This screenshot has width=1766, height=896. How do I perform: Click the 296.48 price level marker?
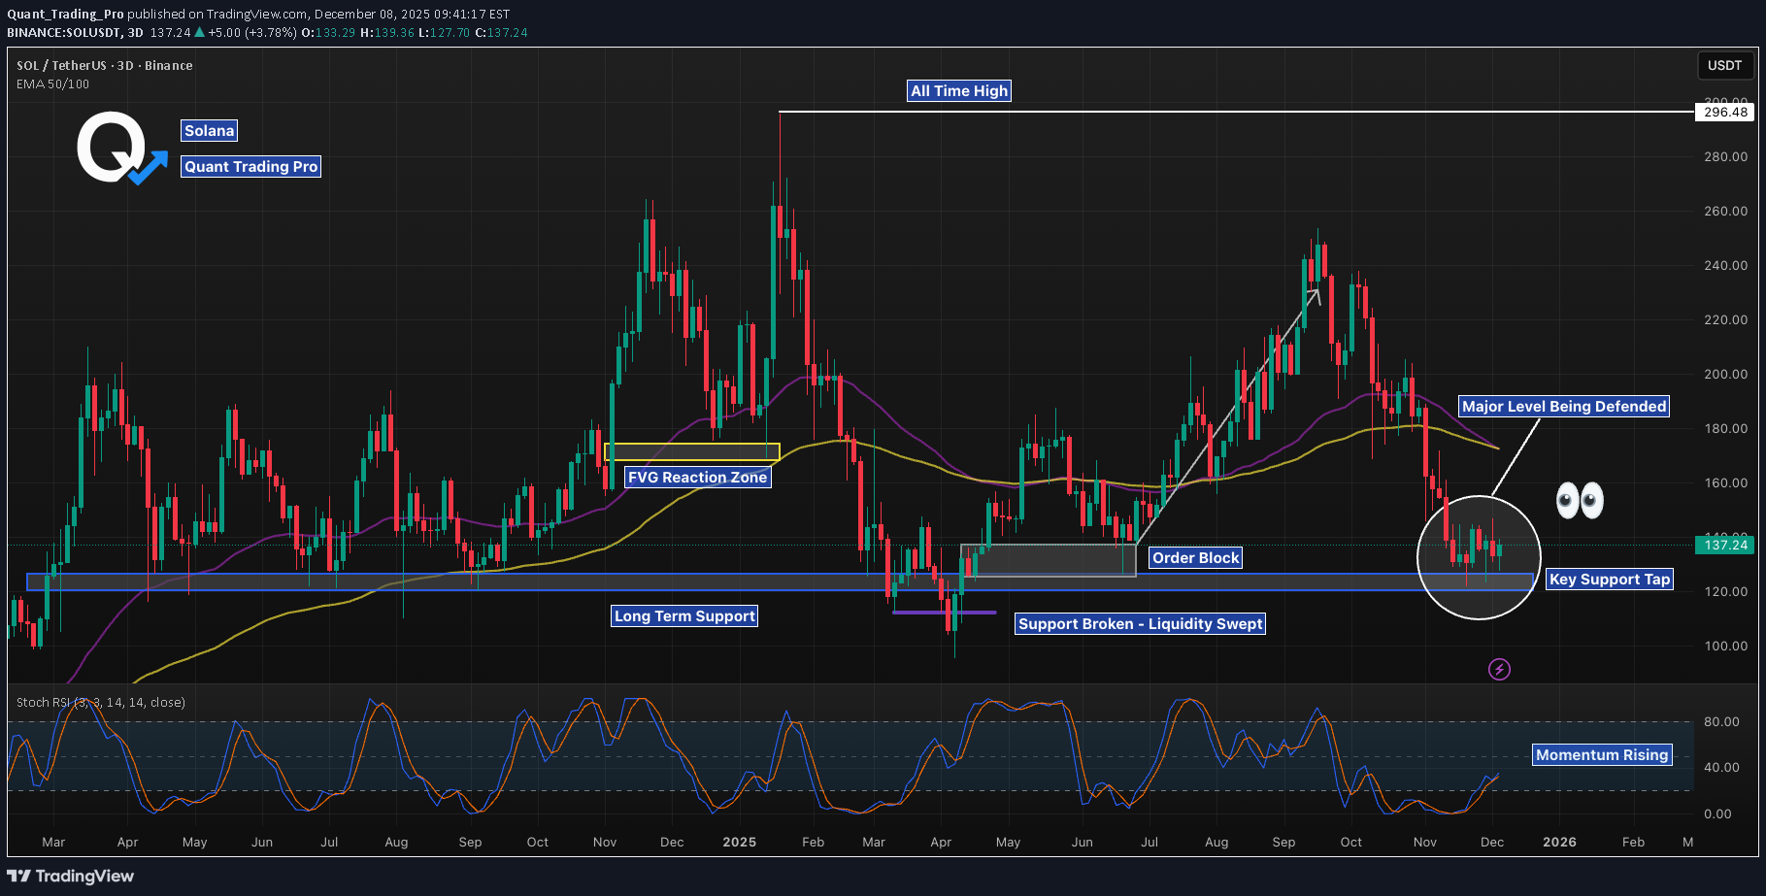tap(1725, 111)
